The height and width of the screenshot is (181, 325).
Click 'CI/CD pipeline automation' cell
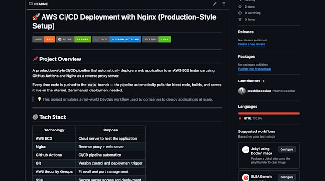(110, 155)
